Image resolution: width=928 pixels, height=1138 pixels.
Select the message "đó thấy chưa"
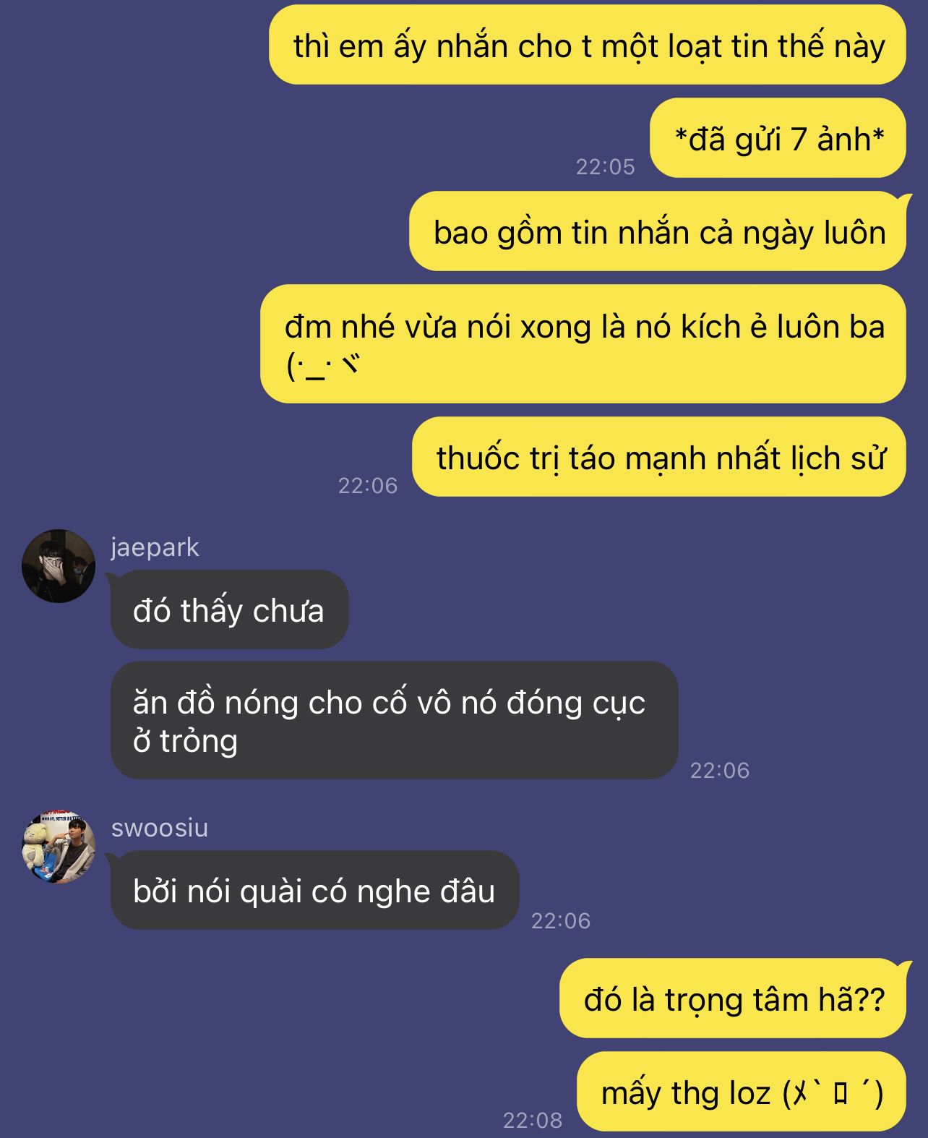click(229, 609)
